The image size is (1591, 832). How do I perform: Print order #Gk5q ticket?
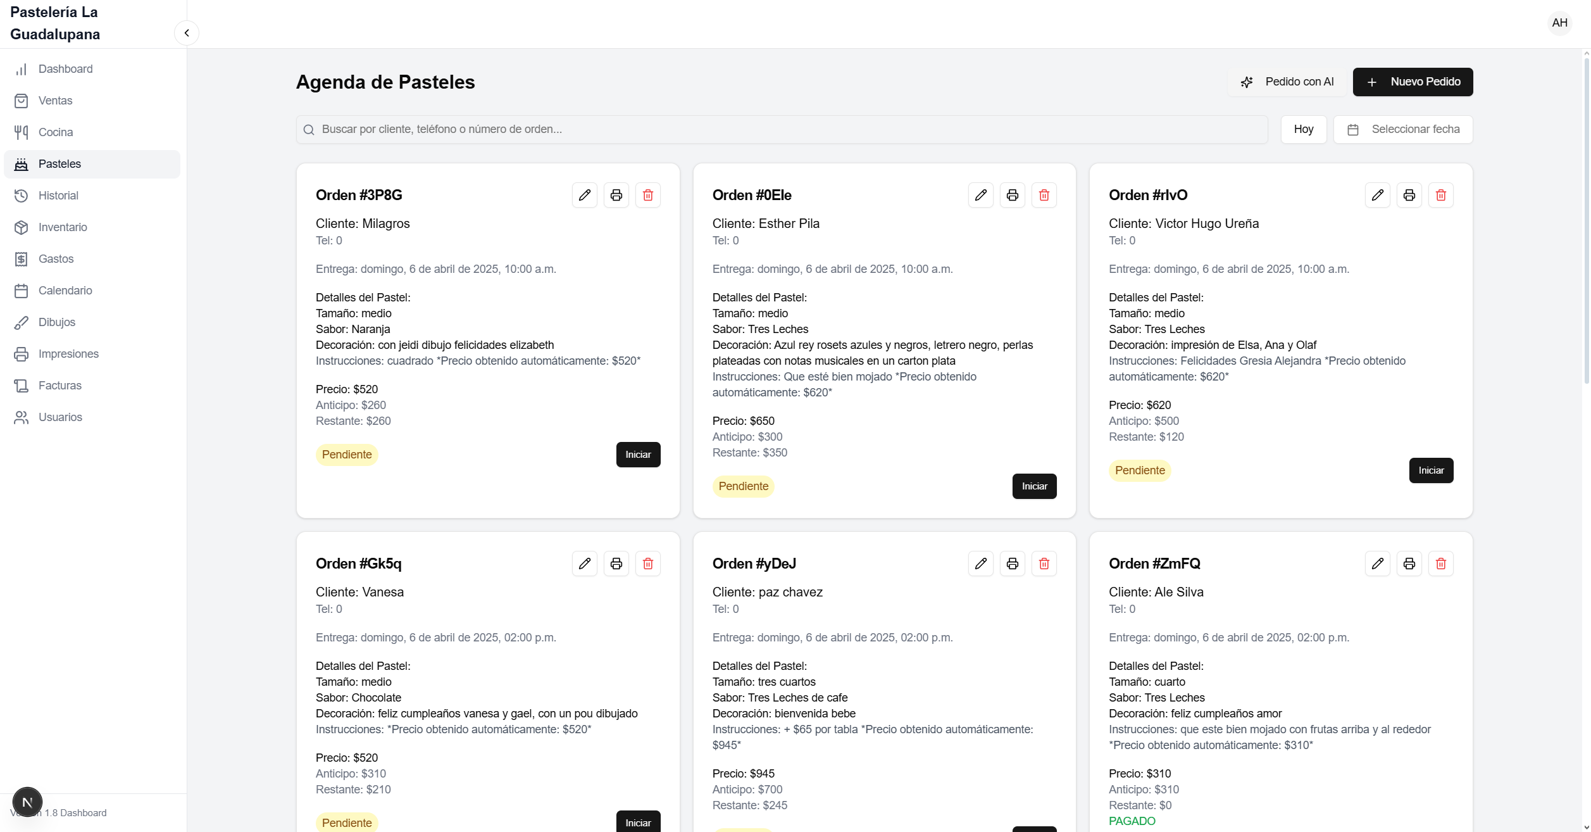click(616, 564)
